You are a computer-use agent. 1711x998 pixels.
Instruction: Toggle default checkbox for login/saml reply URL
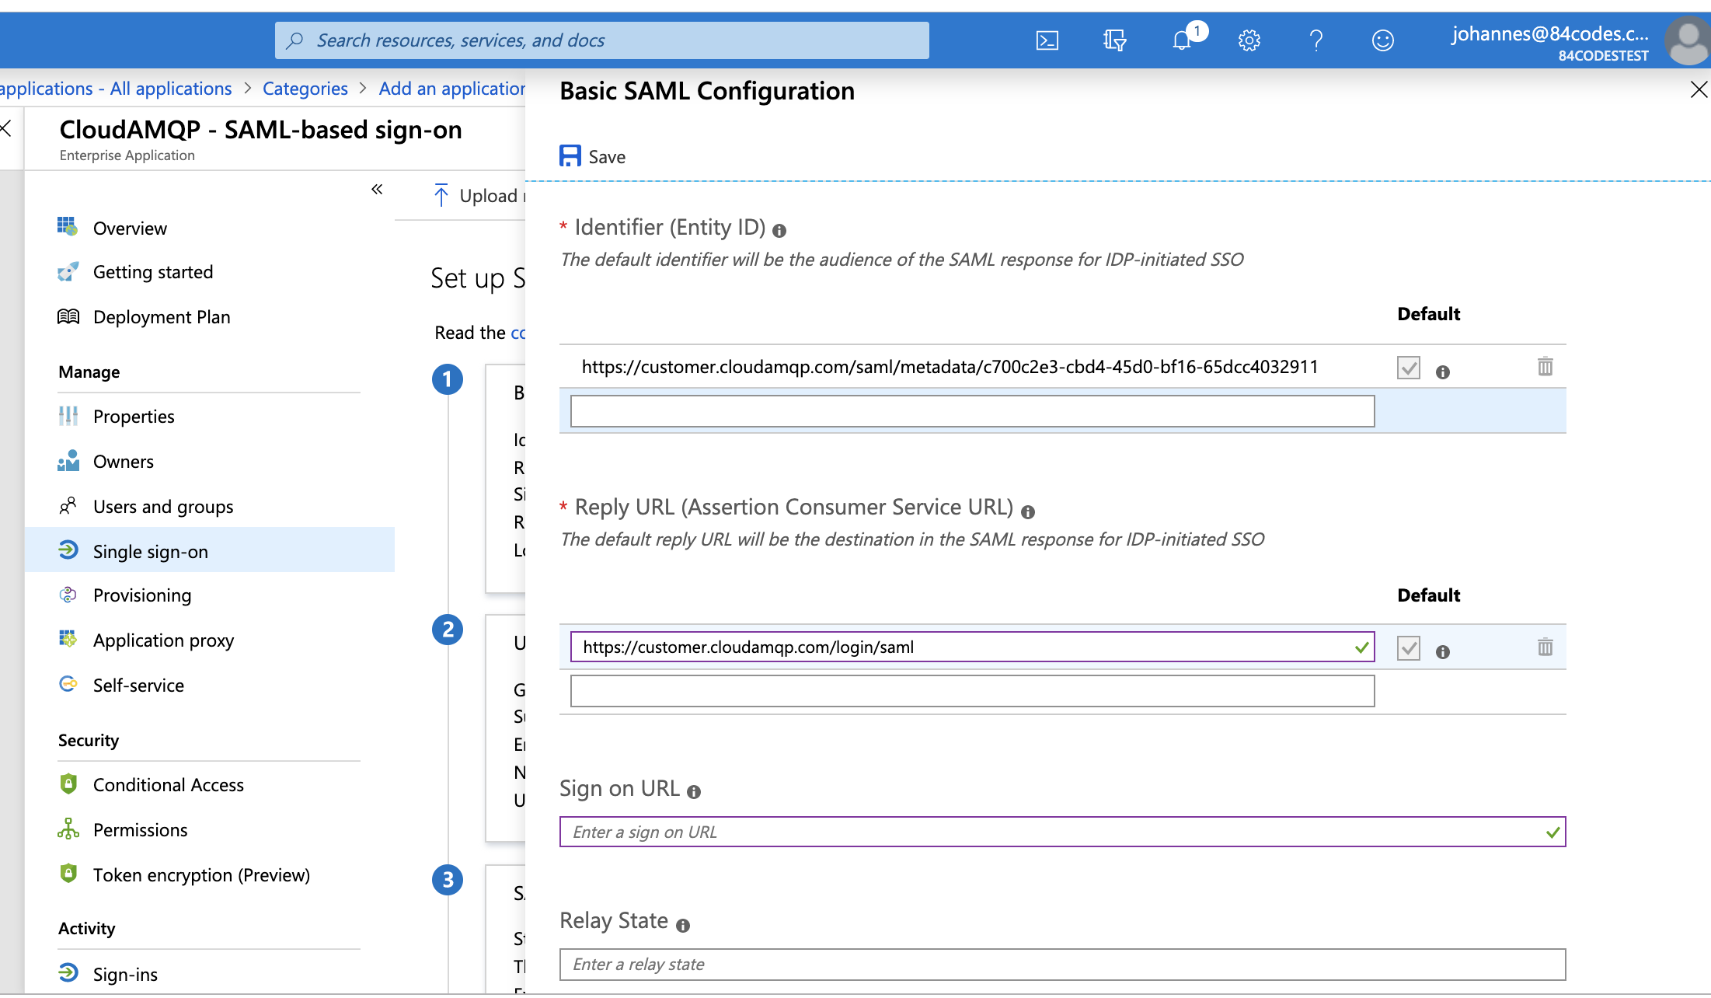pos(1408,647)
